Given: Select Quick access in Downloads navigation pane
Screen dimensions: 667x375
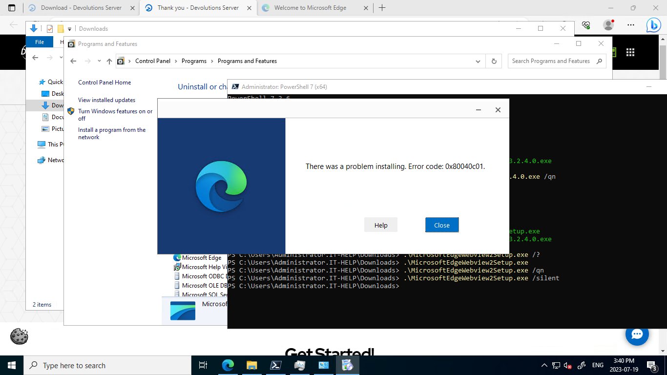Looking at the screenshot, I should click(x=52, y=82).
